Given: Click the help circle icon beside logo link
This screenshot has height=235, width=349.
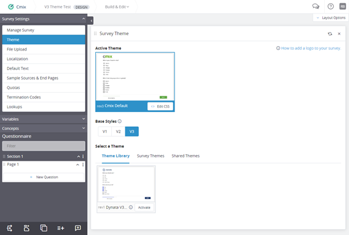Looking at the screenshot, I should [278, 48].
